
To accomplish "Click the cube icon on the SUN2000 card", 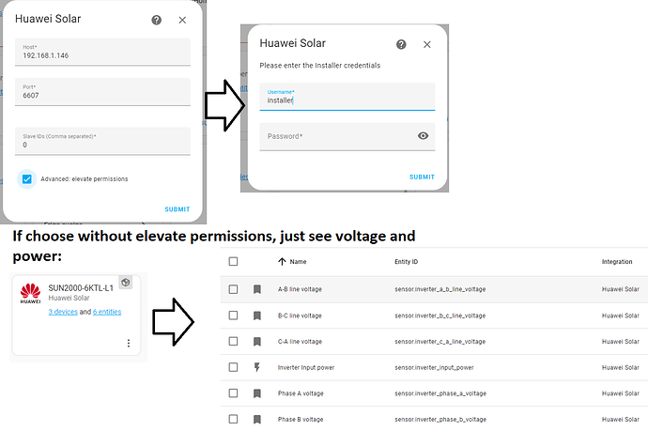I will pyautogui.click(x=126, y=283).
